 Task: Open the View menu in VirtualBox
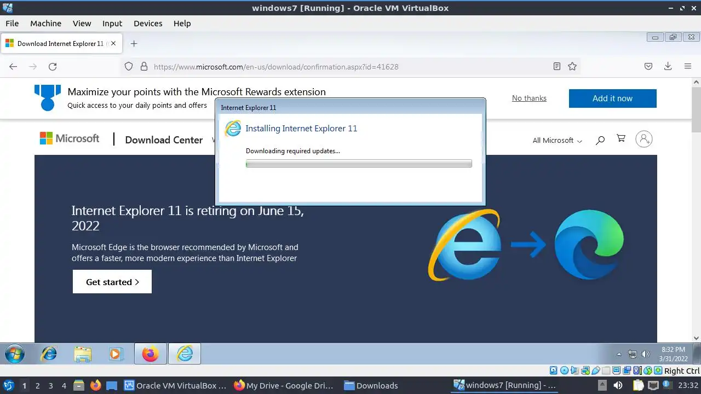click(82, 24)
